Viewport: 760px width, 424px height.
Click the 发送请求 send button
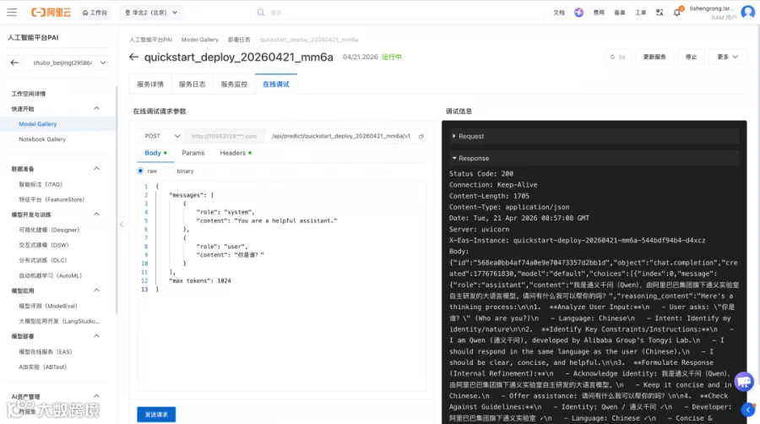156,415
